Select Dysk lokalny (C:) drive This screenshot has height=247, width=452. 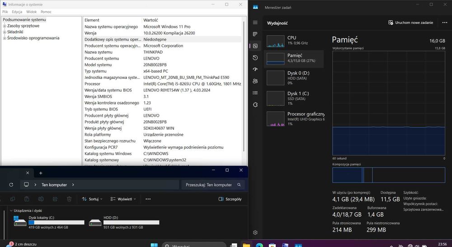(x=49, y=222)
